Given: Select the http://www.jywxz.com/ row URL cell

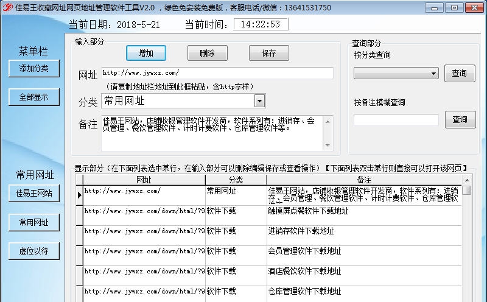Looking at the screenshot, I should [x=144, y=195].
